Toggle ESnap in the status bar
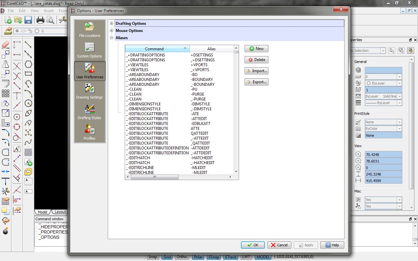418x261 pixels. click(x=214, y=257)
